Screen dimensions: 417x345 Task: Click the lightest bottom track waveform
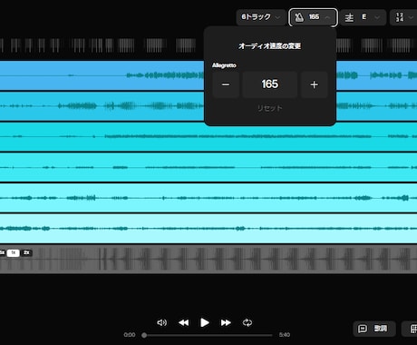pyautogui.click(x=208, y=229)
